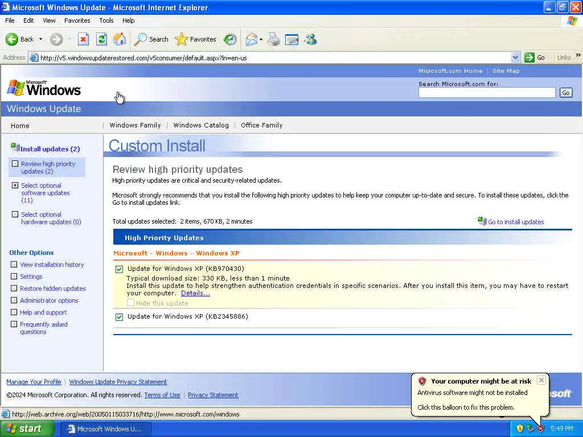Click Install updates (2) link
583x437 pixels.
pos(50,149)
